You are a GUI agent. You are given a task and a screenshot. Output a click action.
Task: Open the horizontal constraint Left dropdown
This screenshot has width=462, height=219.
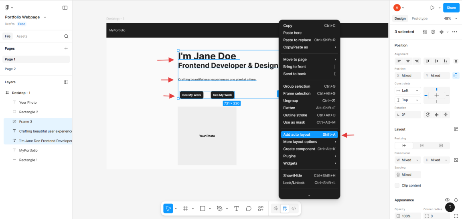[x=407, y=90]
